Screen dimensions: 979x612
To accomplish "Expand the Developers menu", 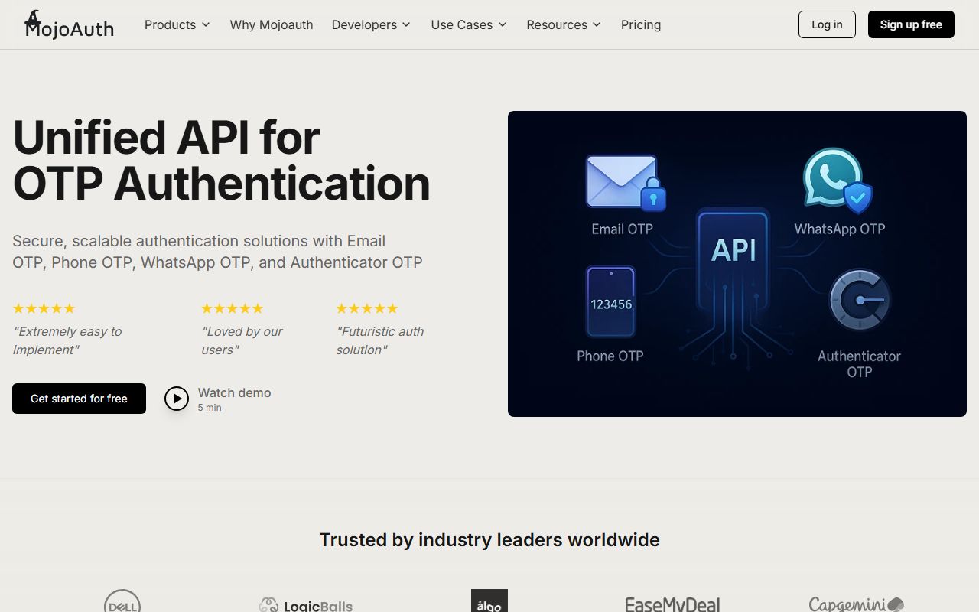I will (371, 24).
